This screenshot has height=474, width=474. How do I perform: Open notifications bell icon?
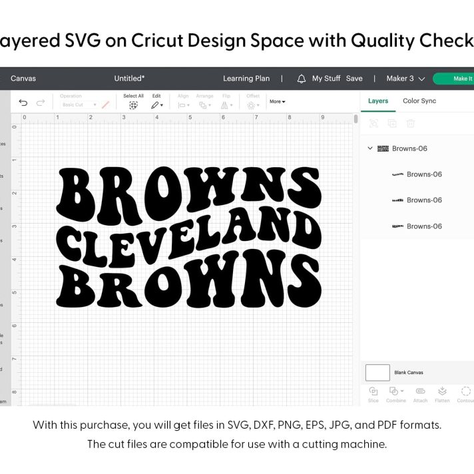[302, 79]
